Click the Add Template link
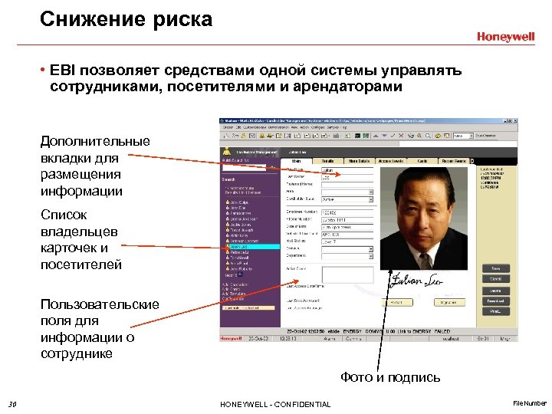This screenshot has height=414, width=552. (233, 294)
